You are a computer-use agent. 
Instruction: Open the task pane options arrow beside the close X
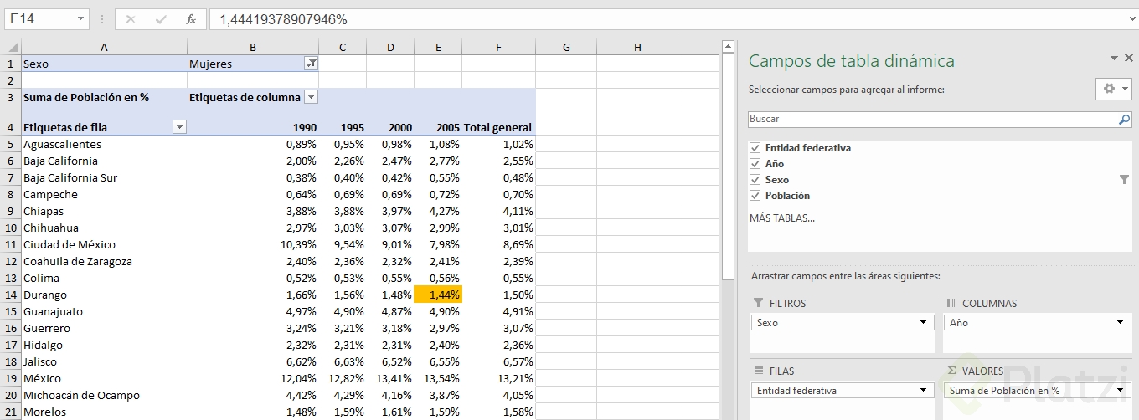pyautogui.click(x=1115, y=59)
